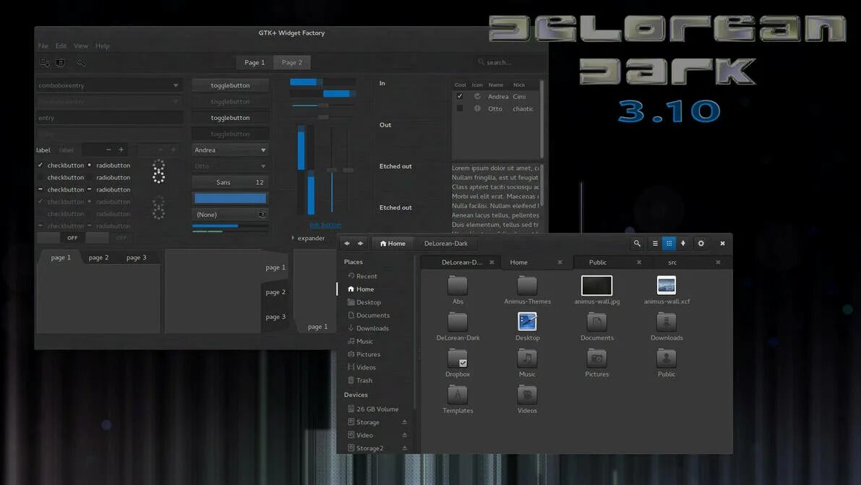Screen dimensions: 861x485
Task: Open the Animus-Themes folder
Action: coord(527,285)
